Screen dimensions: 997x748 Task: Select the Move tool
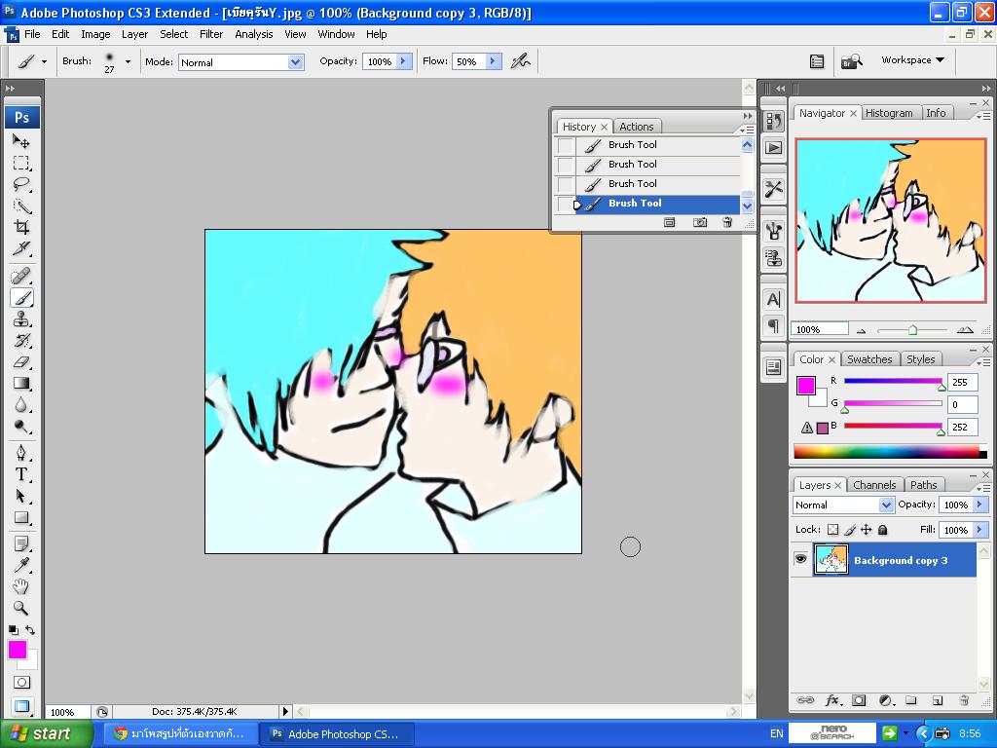(21, 140)
